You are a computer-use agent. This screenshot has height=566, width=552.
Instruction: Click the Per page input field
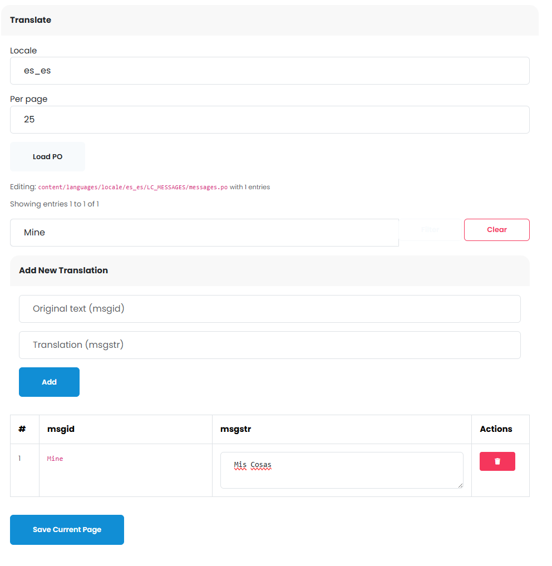click(x=270, y=120)
